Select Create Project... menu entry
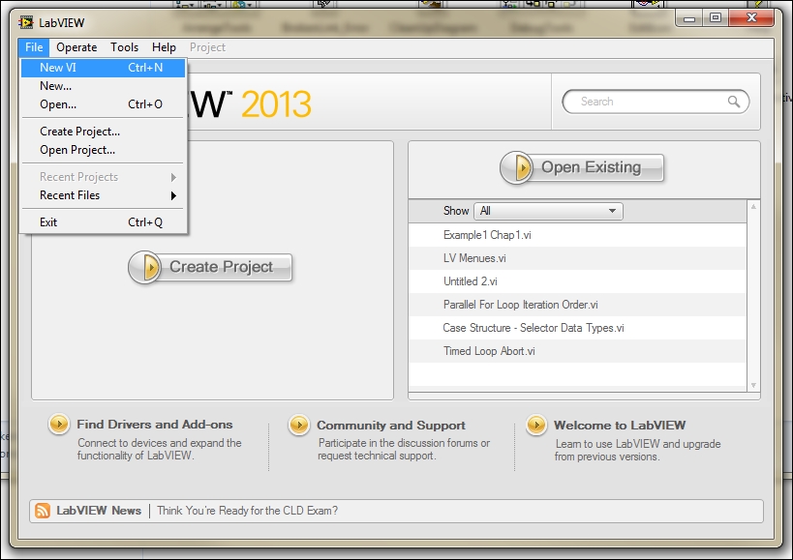Screen dimensions: 793x560 [x=103, y=132]
